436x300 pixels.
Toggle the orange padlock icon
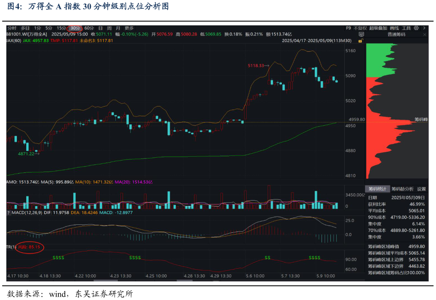(360, 41)
